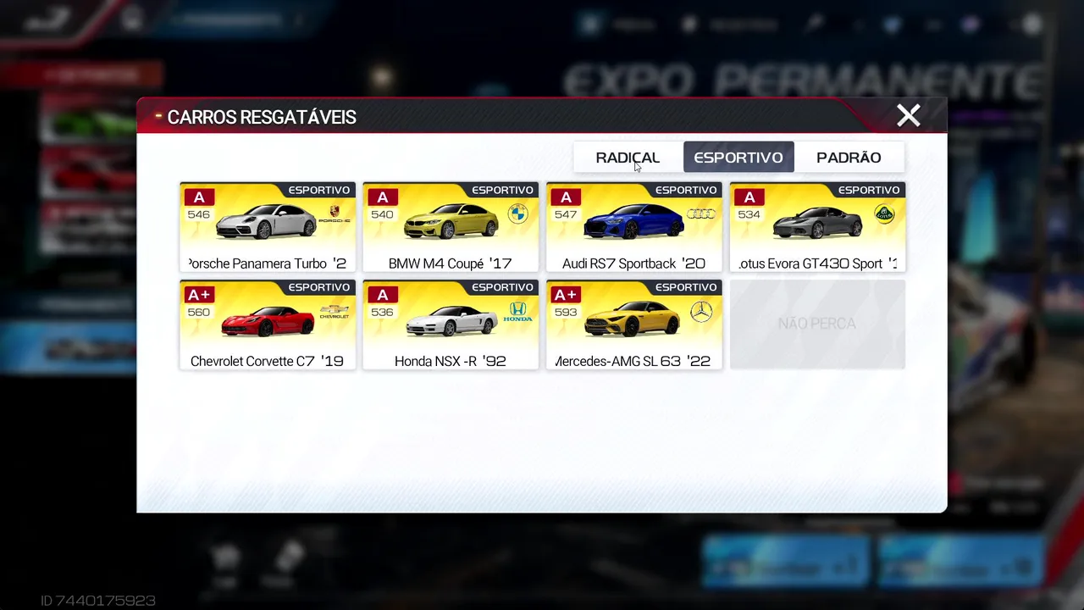Click the 593 rating on Mercedes card
Image resolution: width=1084 pixels, height=610 pixels.
click(x=566, y=313)
